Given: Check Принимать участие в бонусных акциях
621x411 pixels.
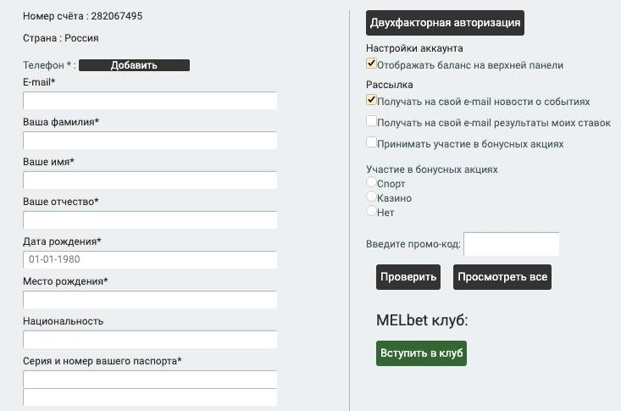Looking at the screenshot, I should (x=371, y=142).
